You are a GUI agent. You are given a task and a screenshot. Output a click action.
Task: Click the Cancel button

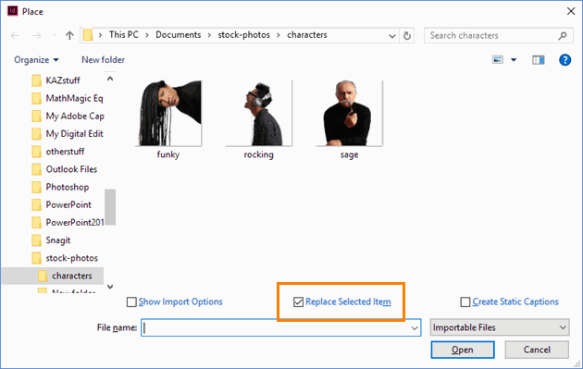pos(537,350)
